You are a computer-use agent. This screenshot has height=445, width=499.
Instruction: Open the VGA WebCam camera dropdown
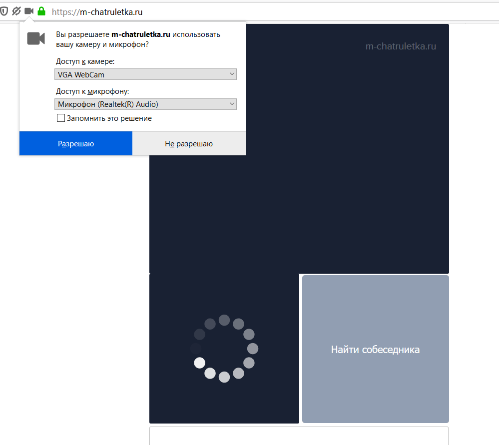pyautogui.click(x=145, y=74)
